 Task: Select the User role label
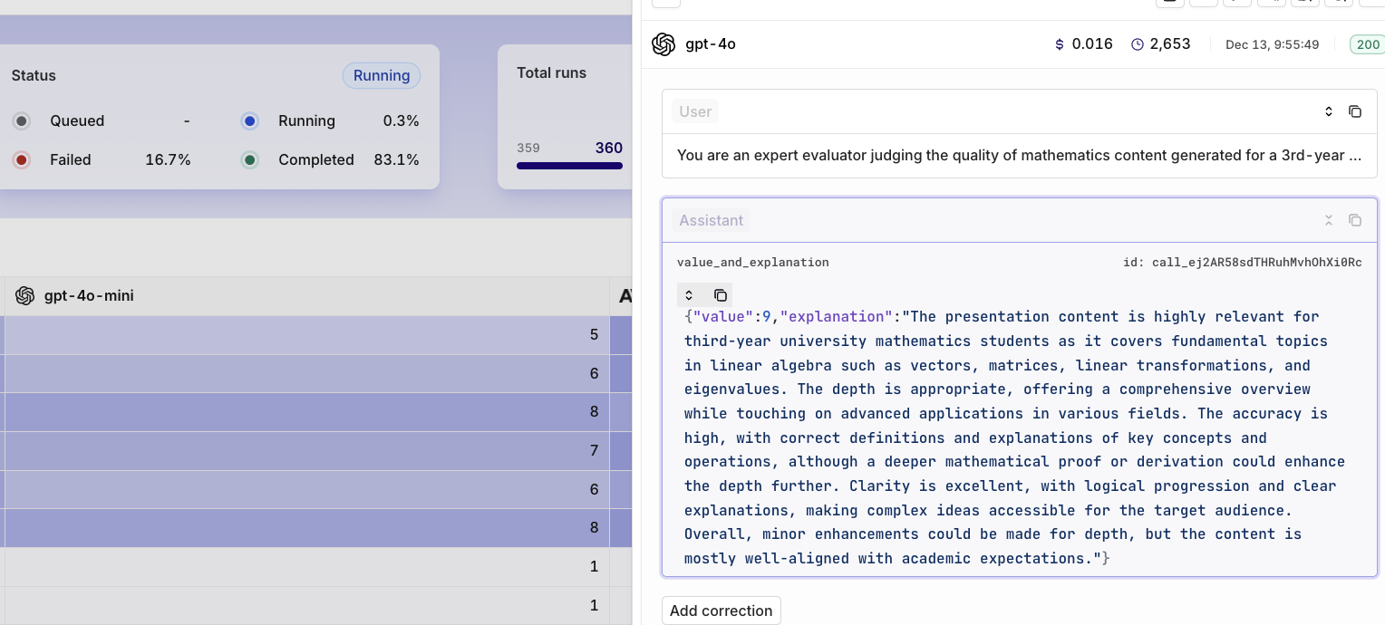tap(695, 111)
